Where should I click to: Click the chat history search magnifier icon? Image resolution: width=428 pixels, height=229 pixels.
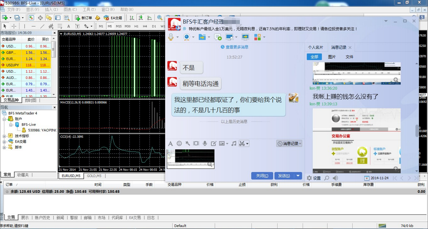point(327,178)
